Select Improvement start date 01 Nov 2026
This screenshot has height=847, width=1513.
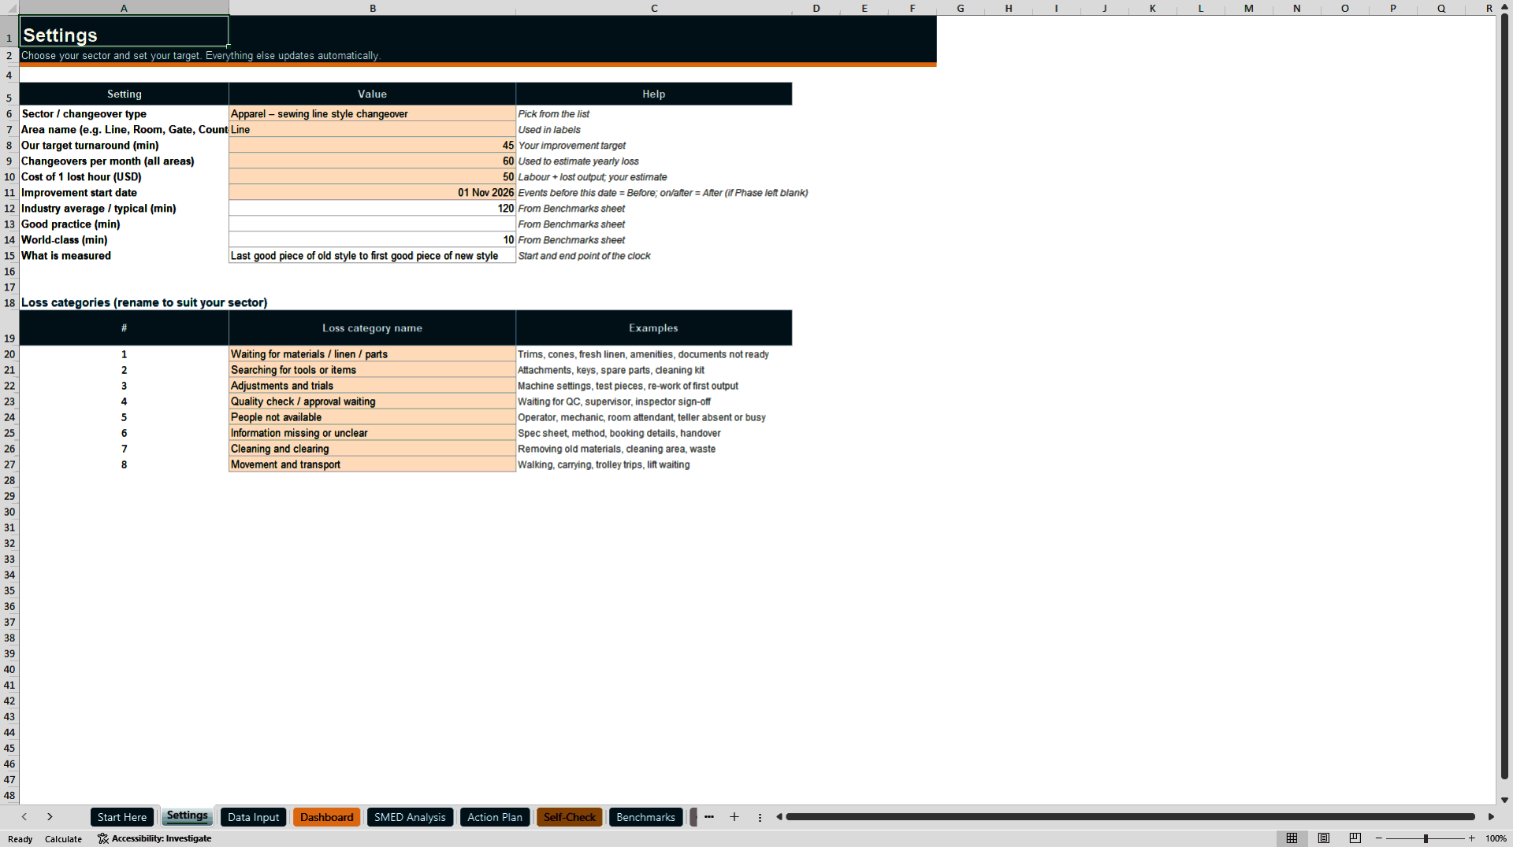pos(372,192)
